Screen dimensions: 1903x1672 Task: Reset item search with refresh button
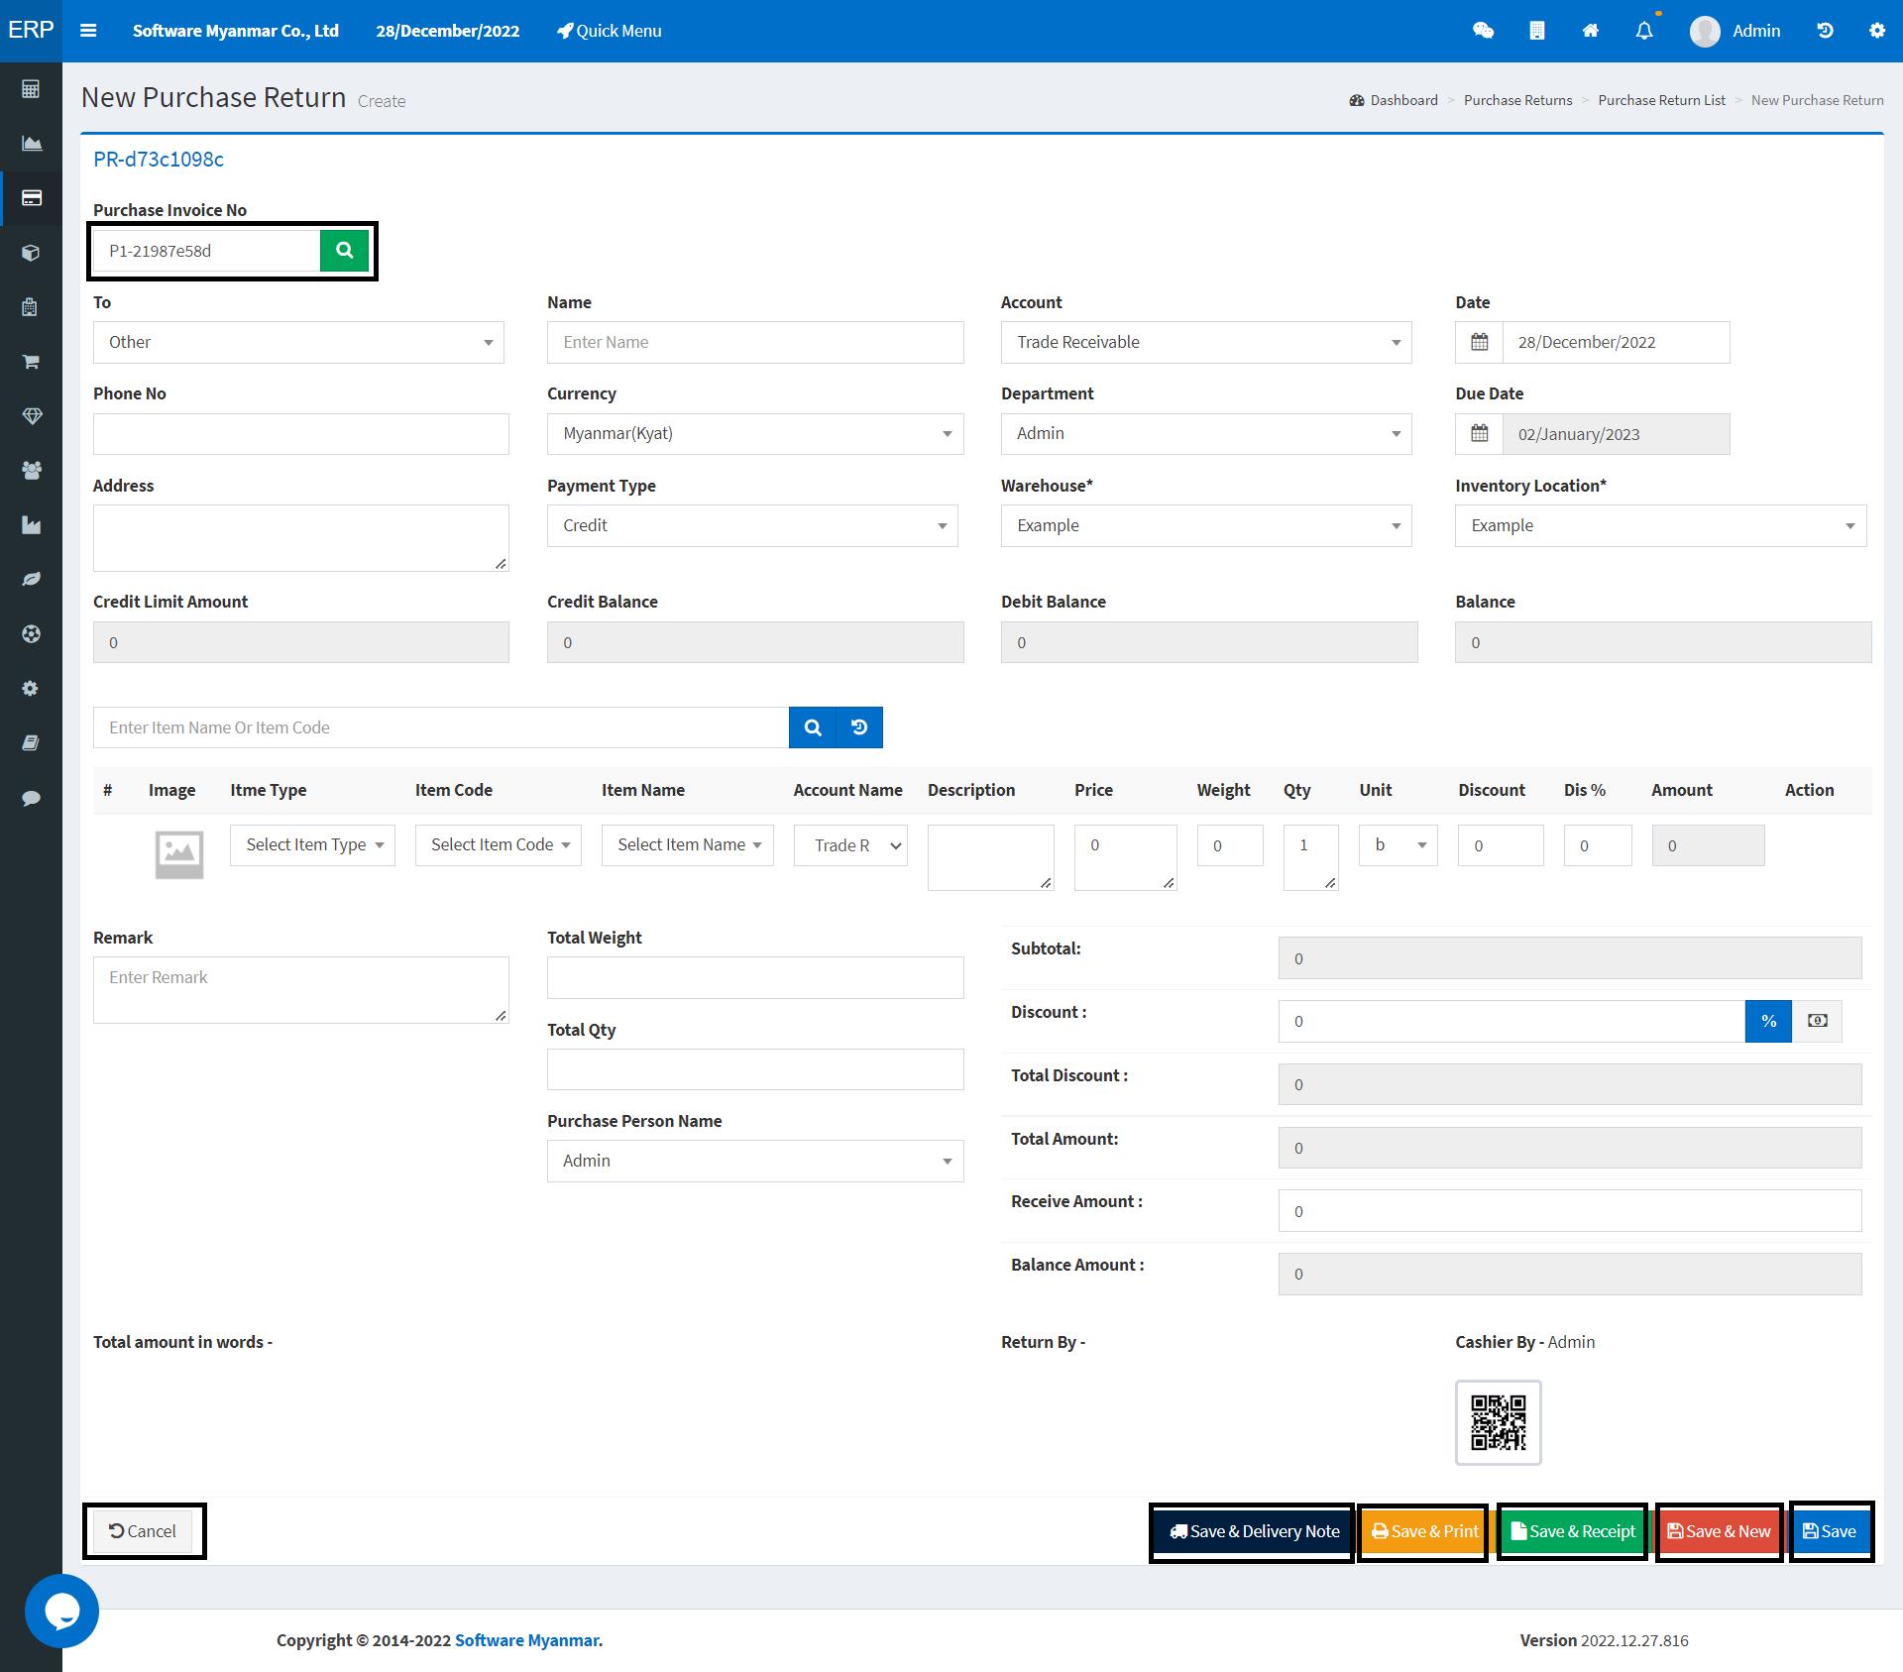click(x=859, y=727)
